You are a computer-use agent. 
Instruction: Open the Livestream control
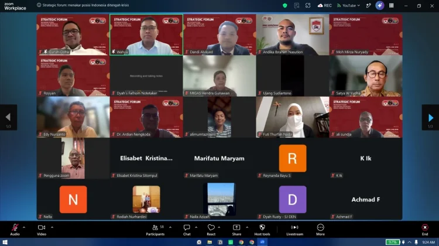(x=294, y=230)
